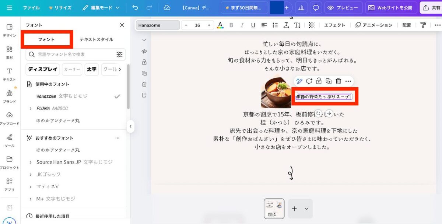Toggle bold text formatting
This screenshot has height=224, width=442.
231,25
